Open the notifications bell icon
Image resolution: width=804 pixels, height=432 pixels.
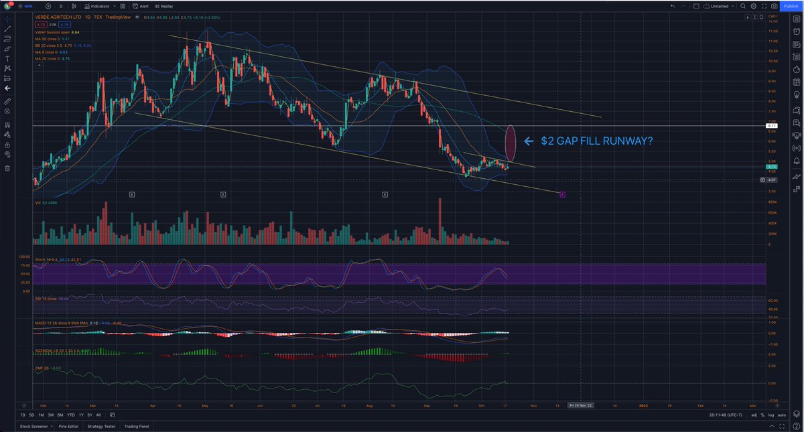coord(797,160)
